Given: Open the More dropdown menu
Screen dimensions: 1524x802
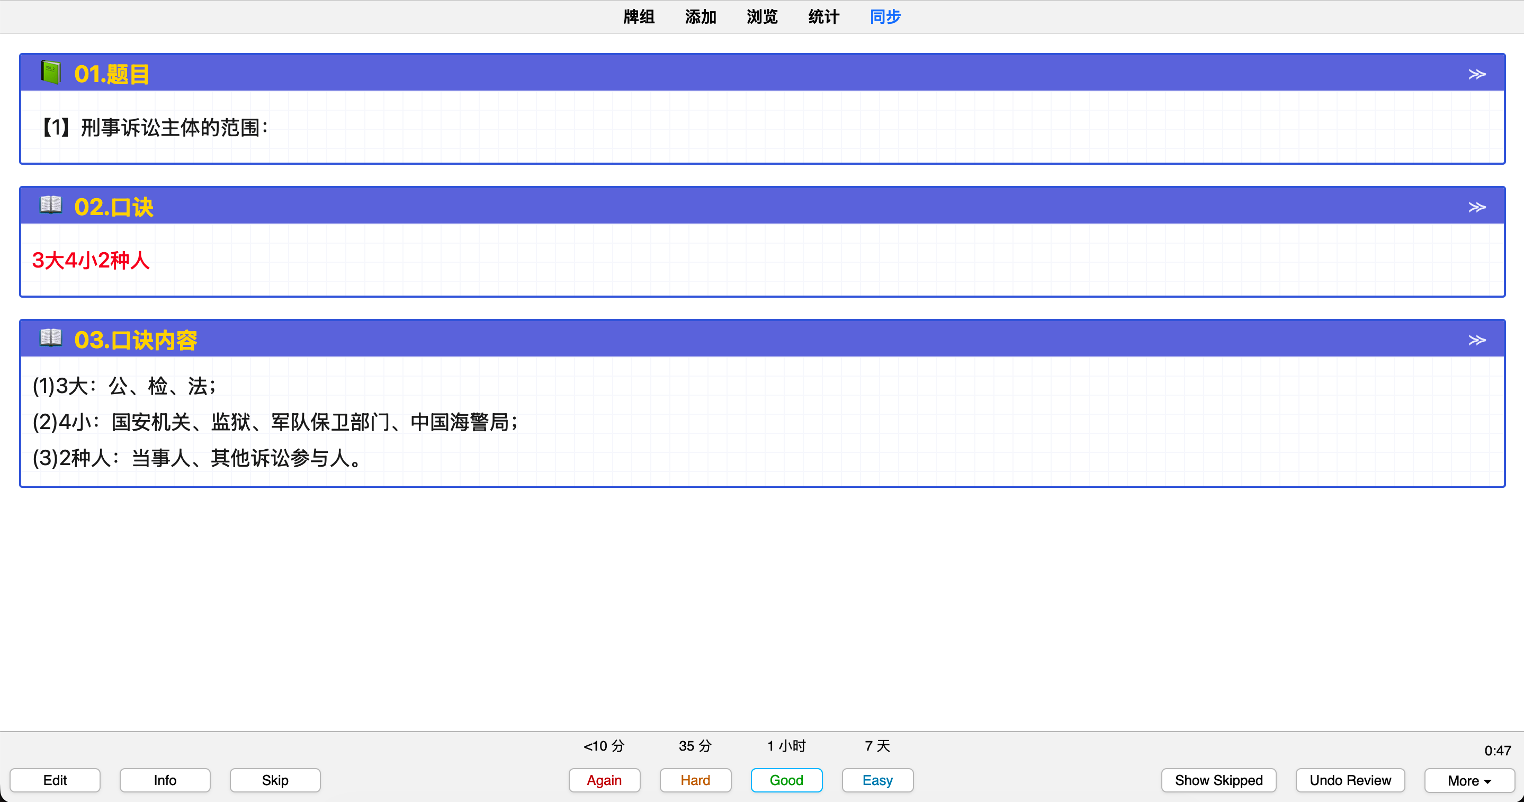Looking at the screenshot, I should tap(1469, 781).
